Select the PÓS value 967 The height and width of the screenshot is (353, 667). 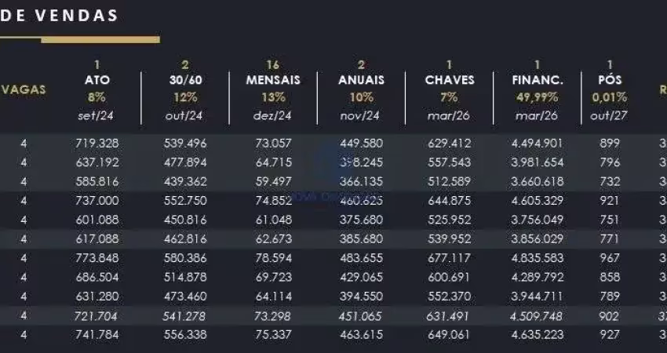pyautogui.click(x=610, y=258)
